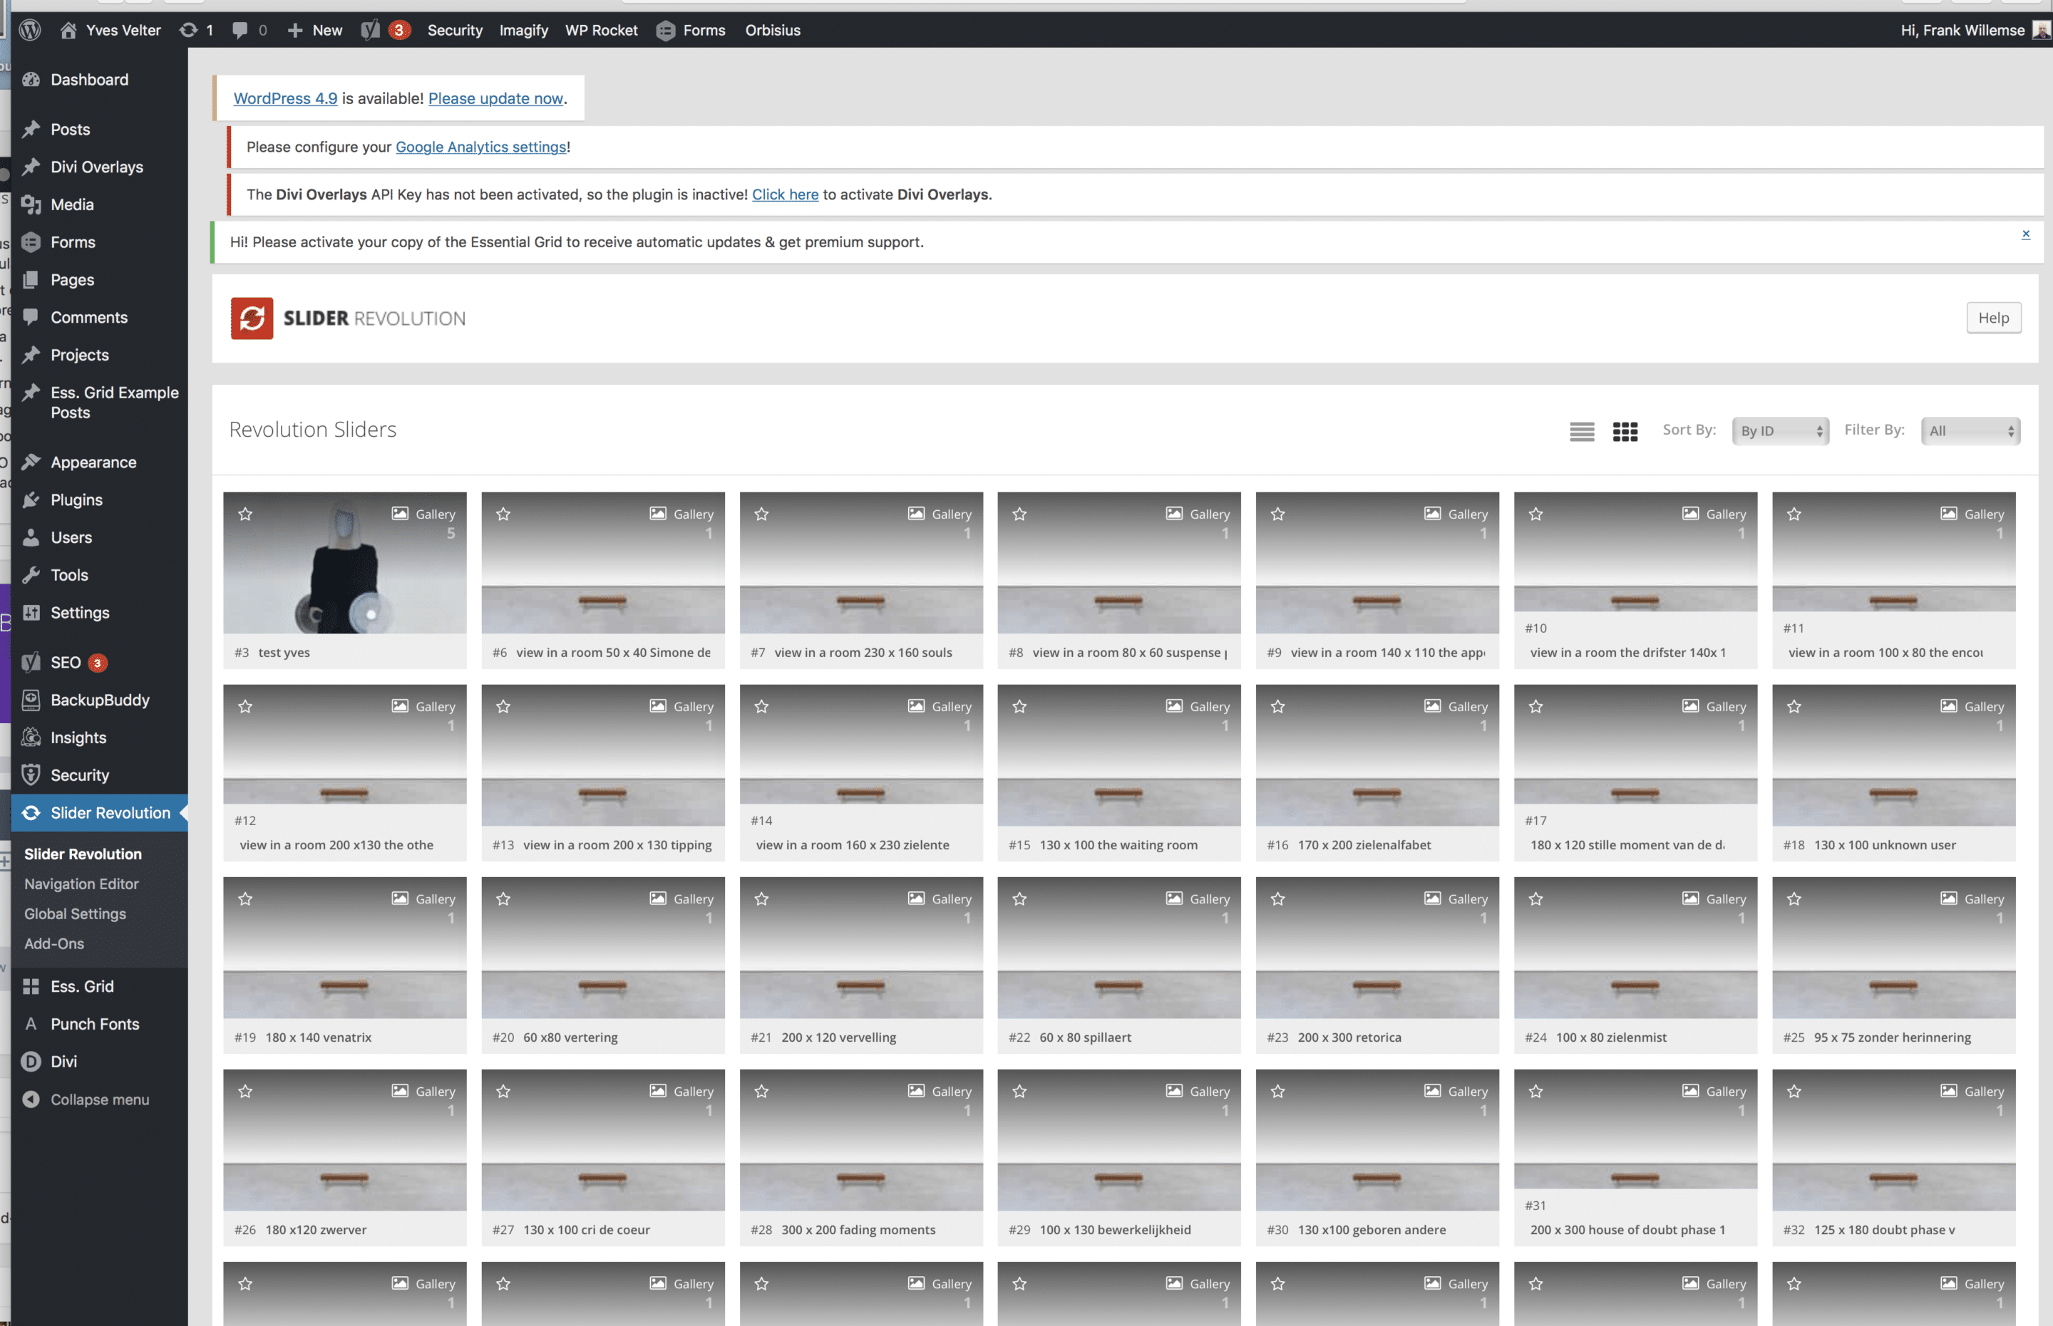Toggle star on slider #28 fading moments
The image size is (2053, 1326).
click(761, 1091)
